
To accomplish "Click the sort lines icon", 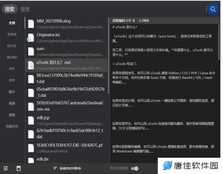I will pos(55,168).
